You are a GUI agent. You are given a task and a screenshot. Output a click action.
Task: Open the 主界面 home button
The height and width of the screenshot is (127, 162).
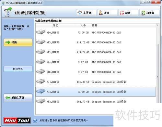click(86, 13)
